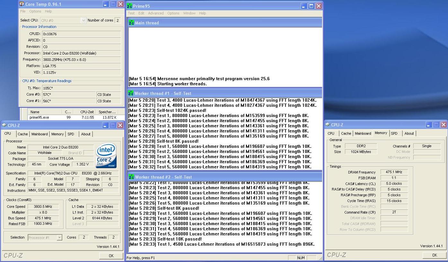Click the Rated FSB value 1900.3 MHz
The image size is (448, 262).
pyautogui.click(x=43, y=224)
